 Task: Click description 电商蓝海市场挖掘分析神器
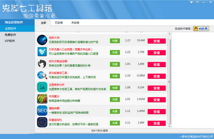point(64,101)
